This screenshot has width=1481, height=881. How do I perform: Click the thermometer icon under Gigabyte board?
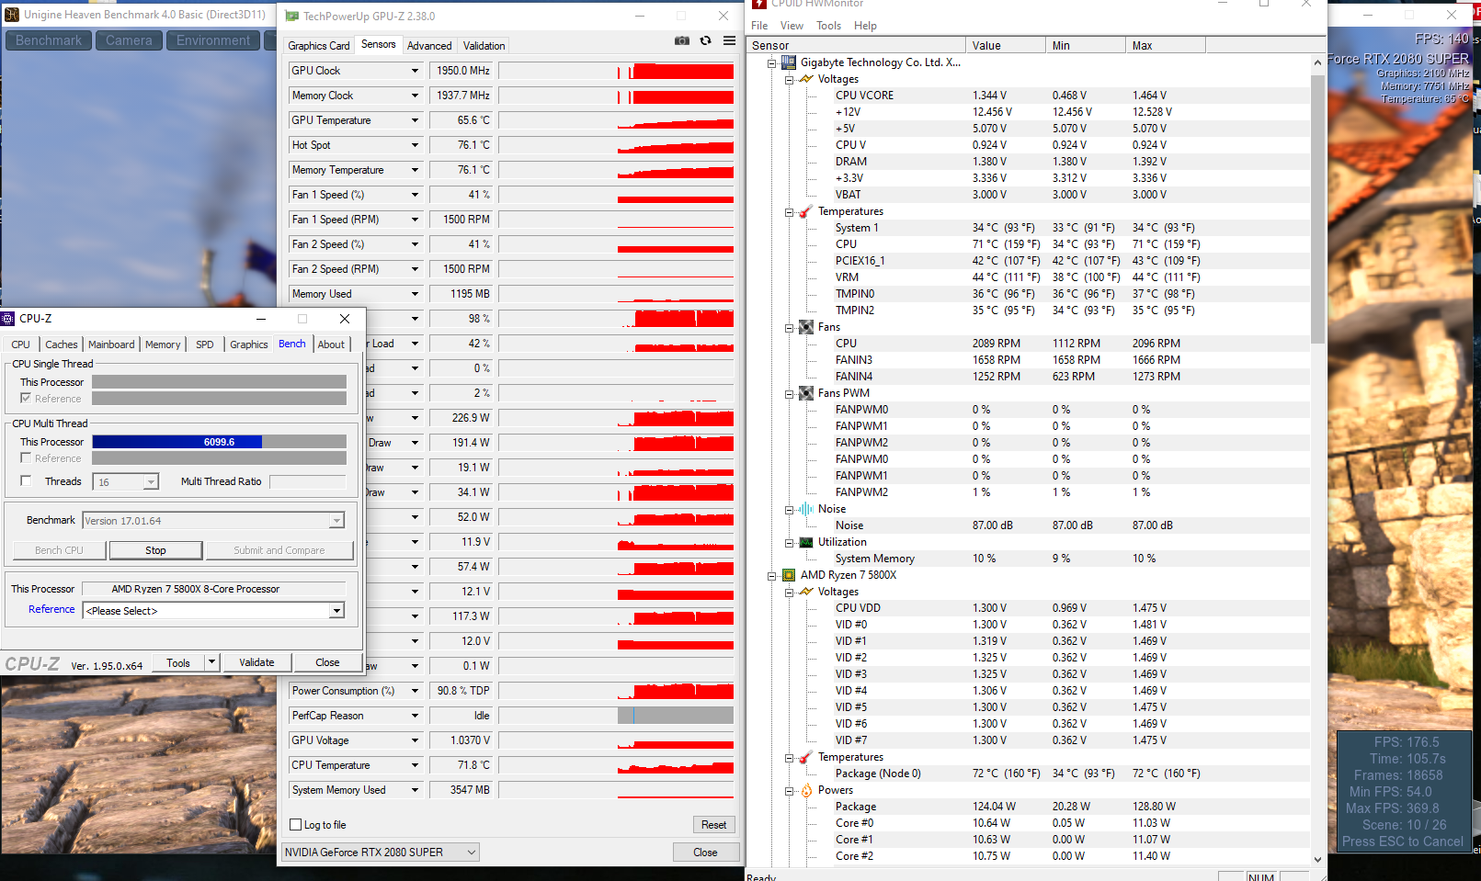pyautogui.click(x=806, y=211)
